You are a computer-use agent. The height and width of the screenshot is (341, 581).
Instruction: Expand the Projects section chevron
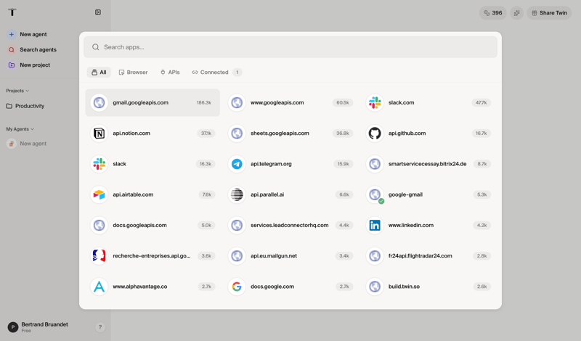[28, 91]
